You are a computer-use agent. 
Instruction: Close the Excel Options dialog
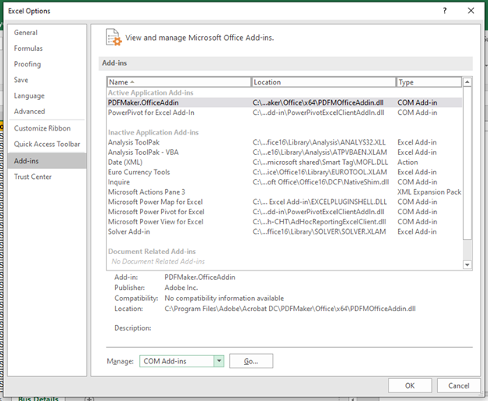click(471, 11)
